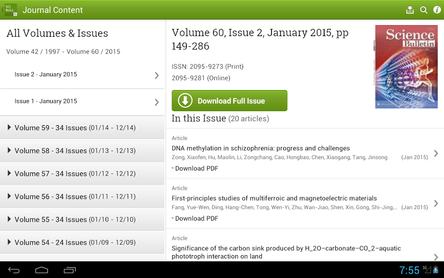The height and width of the screenshot is (278, 444).
Task: Open the Science Bulletin cover thumbnail
Action: 402,67
